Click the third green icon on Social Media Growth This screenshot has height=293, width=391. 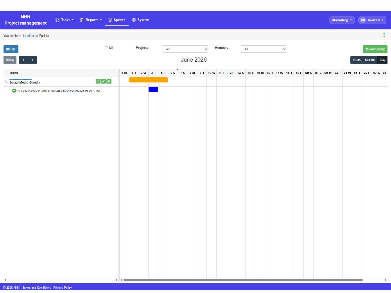pyautogui.click(x=109, y=81)
